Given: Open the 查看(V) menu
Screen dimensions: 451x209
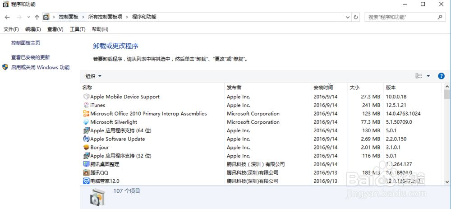Looking at the screenshot, I should click(55, 29).
